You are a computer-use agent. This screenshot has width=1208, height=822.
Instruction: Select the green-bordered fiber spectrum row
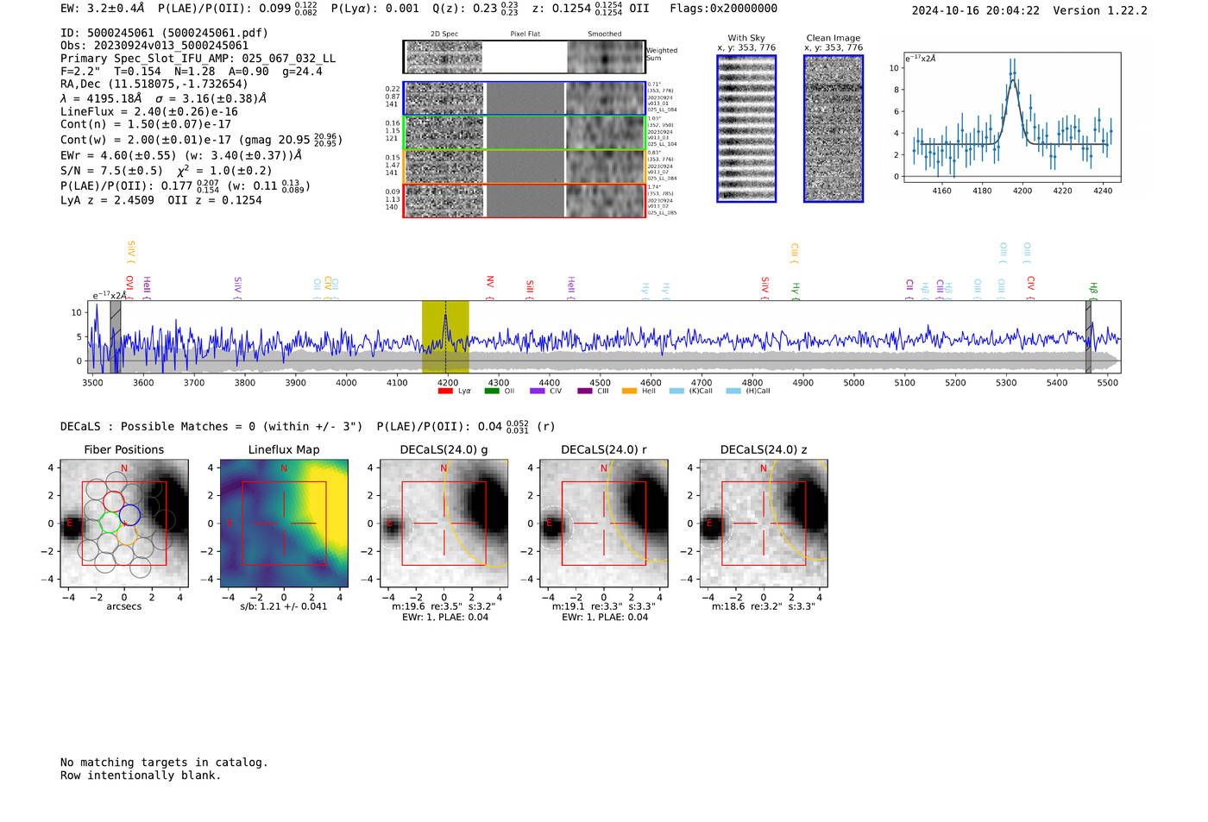tap(525, 133)
